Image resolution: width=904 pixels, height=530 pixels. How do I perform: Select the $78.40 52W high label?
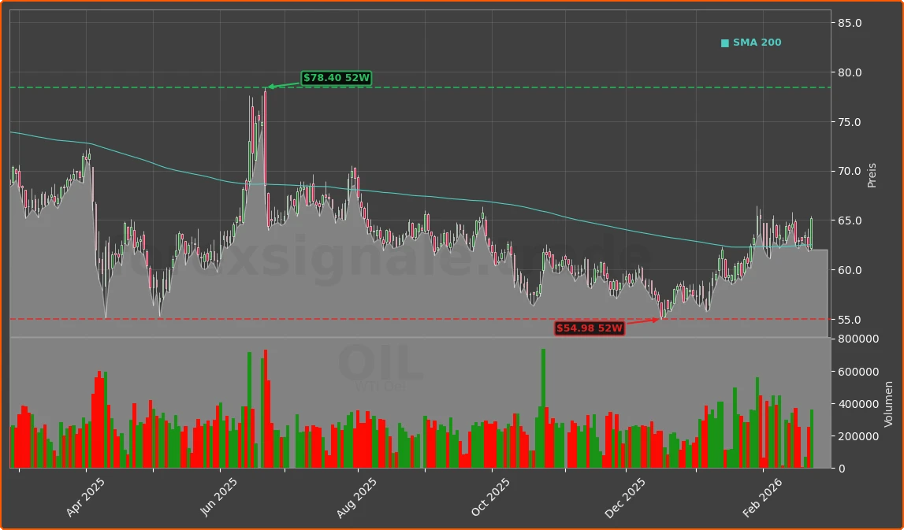click(x=337, y=78)
